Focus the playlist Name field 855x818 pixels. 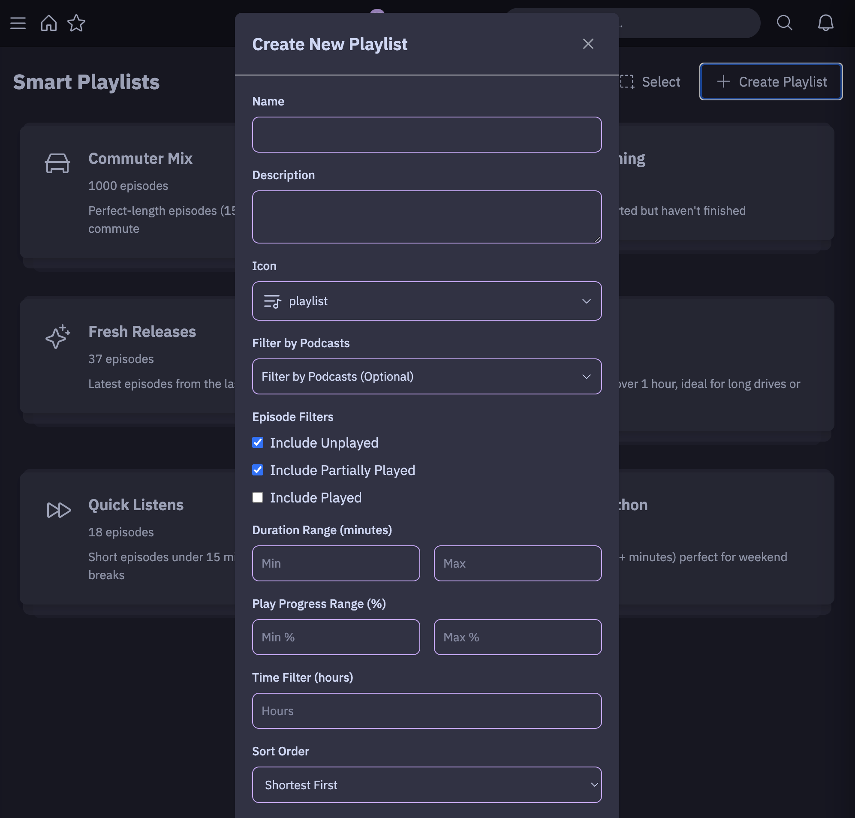pyautogui.click(x=427, y=135)
